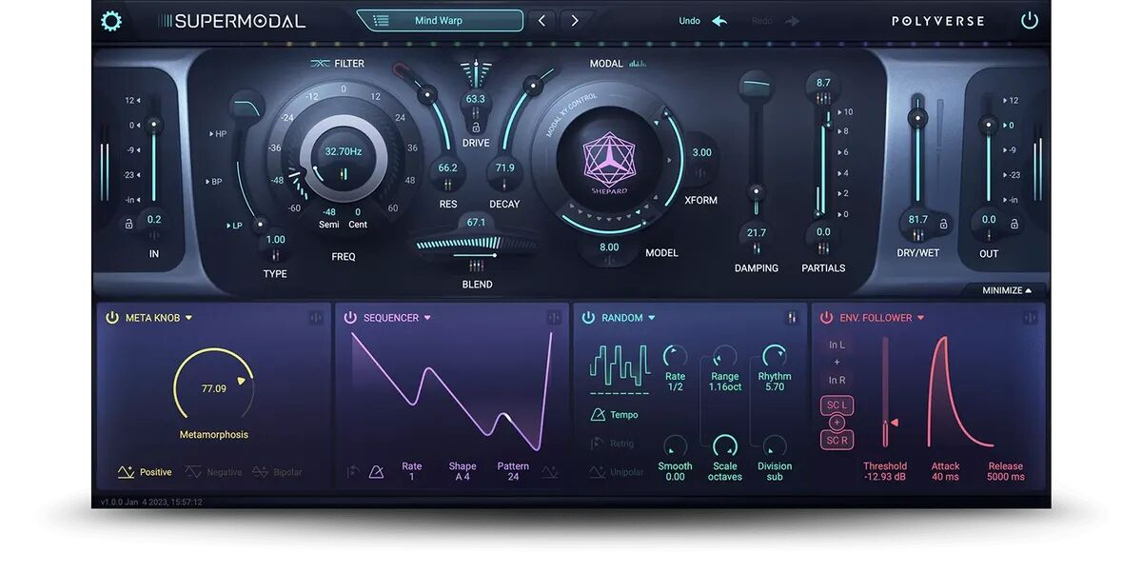Go to the next preset
This screenshot has width=1142, height=572.
pyautogui.click(x=574, y=21)
